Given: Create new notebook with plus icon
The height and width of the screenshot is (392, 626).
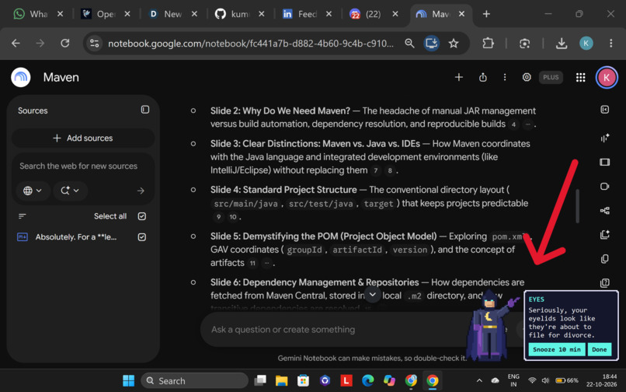Looking at the screenshot, I should 459,77.
